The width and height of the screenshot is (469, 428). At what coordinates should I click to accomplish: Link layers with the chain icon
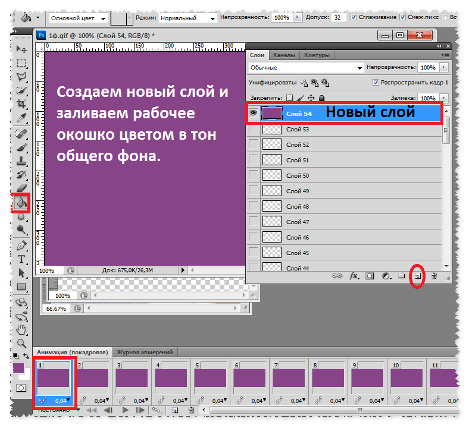click(x=337, y=276)
